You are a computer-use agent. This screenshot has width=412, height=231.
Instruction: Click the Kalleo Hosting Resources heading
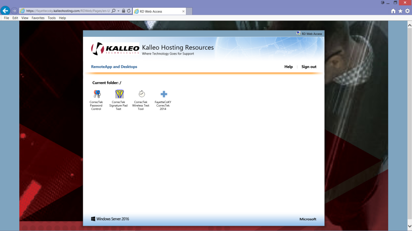point(178,47)
